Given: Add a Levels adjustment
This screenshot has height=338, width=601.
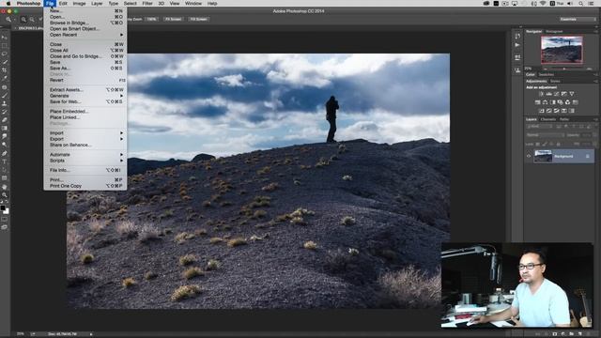Looking at the screenshot, I should tap(548, 94).
